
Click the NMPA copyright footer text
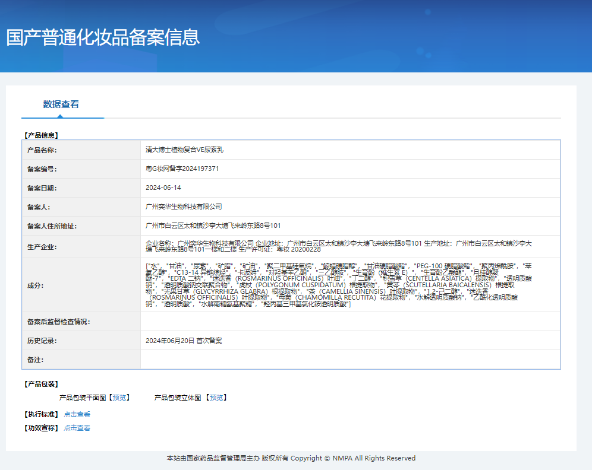click(291, 458)
